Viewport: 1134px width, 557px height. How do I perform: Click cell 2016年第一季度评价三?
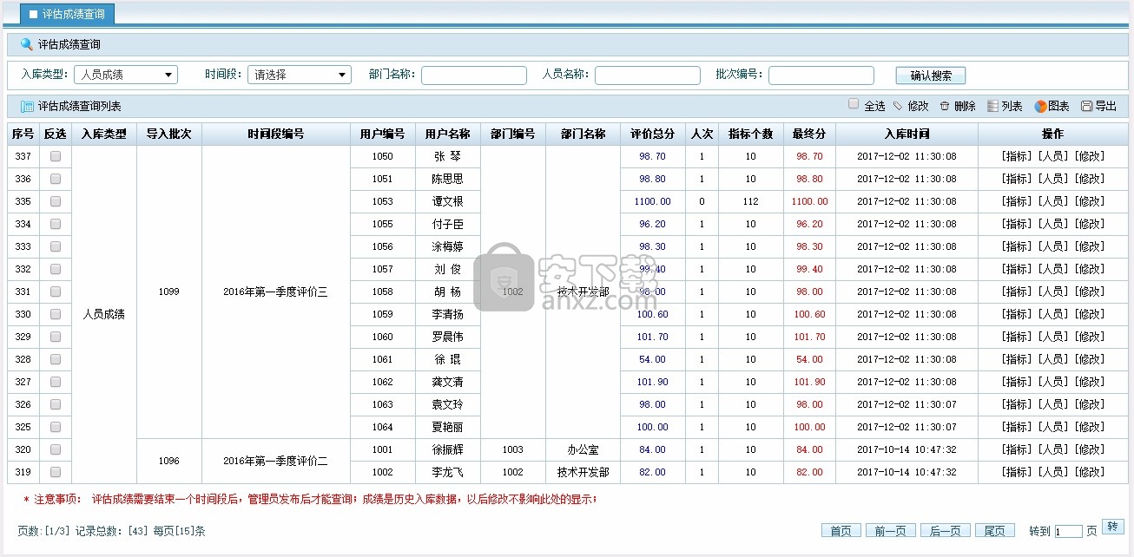tap(276, 292)
